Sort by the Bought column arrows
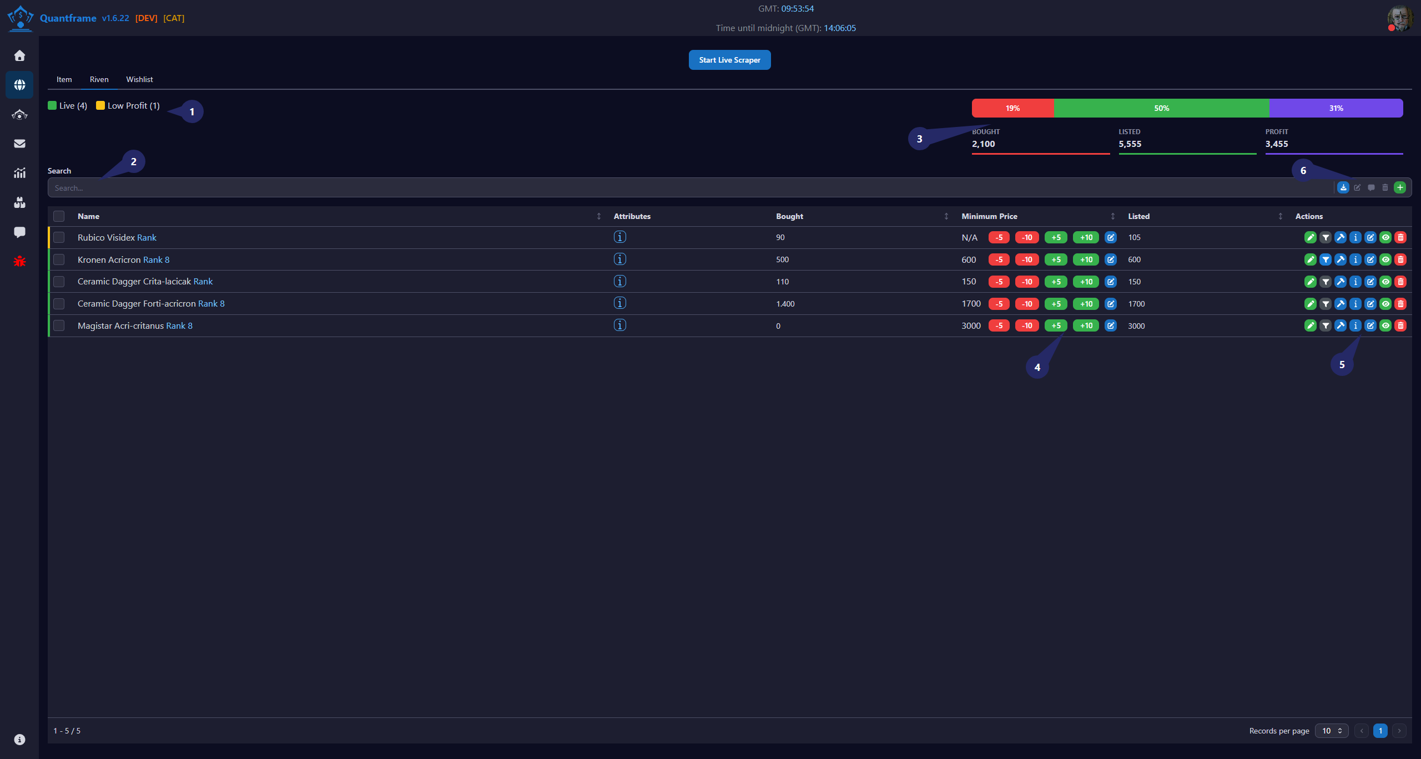Screen dimensions: 1421x759 tap(946, 216)
